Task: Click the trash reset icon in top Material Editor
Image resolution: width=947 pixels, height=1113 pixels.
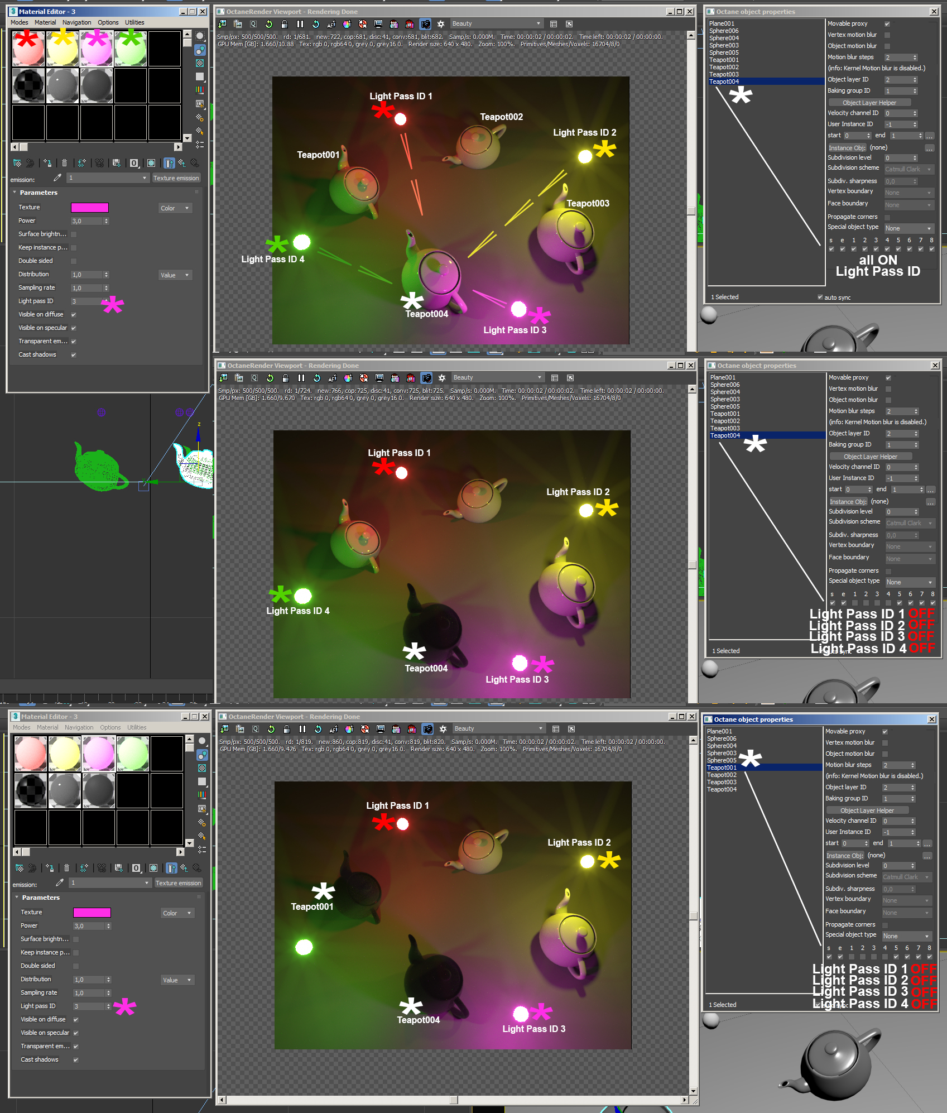Action: pyautogui.click(x=64, y=163)
